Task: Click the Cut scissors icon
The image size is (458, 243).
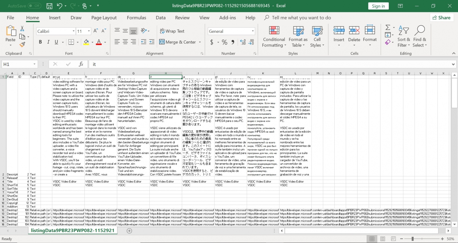Action: [x=22, y=29]
